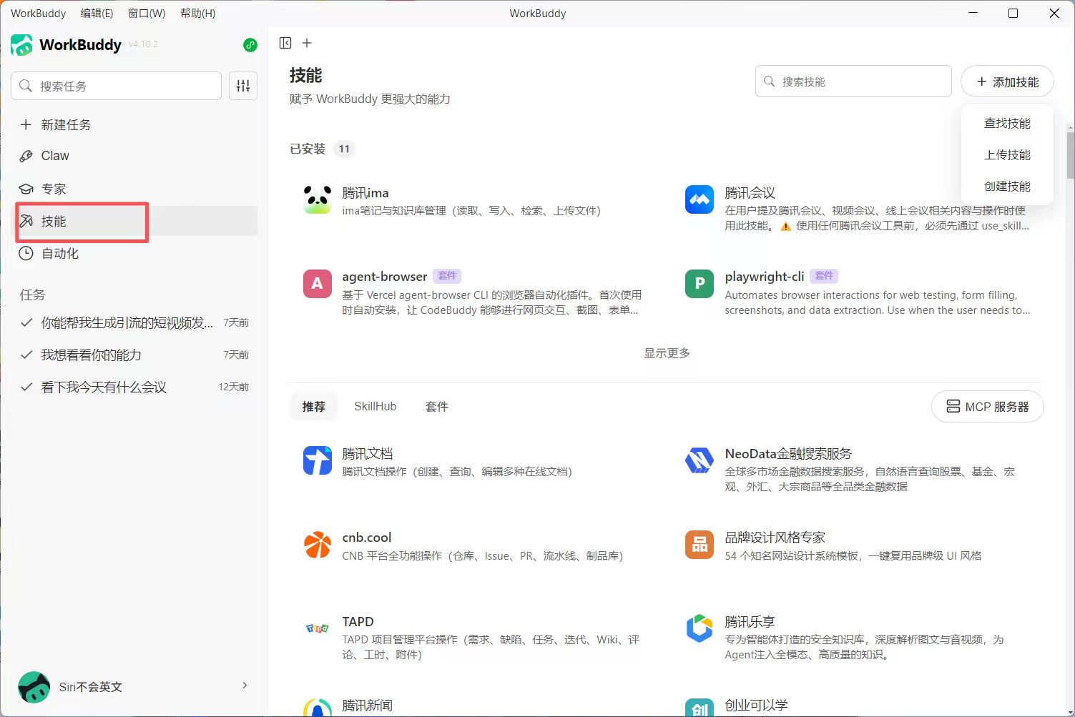
Task: Click the 品牌设计风格专家 icon
Action: coord(700,545)
